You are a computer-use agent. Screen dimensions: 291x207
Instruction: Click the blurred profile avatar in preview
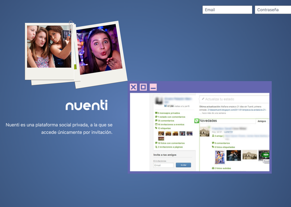point(159,101)
